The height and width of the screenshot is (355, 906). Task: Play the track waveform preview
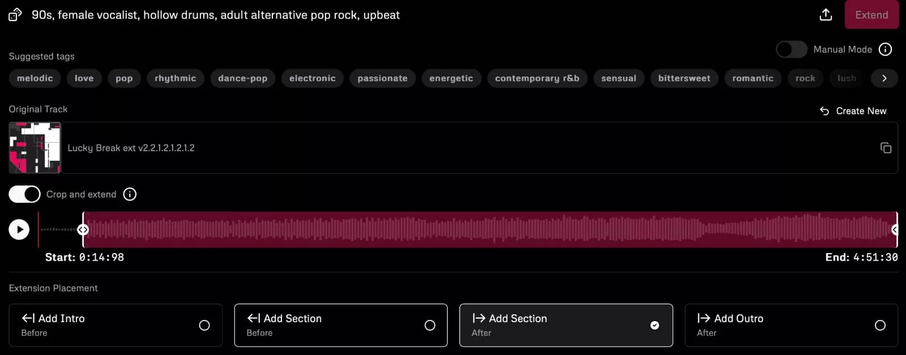coord(19,229)
